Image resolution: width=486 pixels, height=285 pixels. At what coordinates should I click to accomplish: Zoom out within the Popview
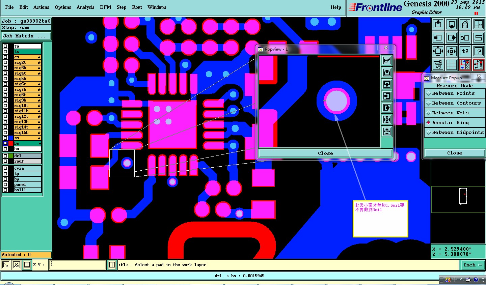(387, 131)
